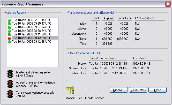Screen dimensions: 172x105
Task: Select highlighted report Tue 10 Jan 2006 09:42:29 UTC
Action: pyautogui.click(x=35, y=38)
